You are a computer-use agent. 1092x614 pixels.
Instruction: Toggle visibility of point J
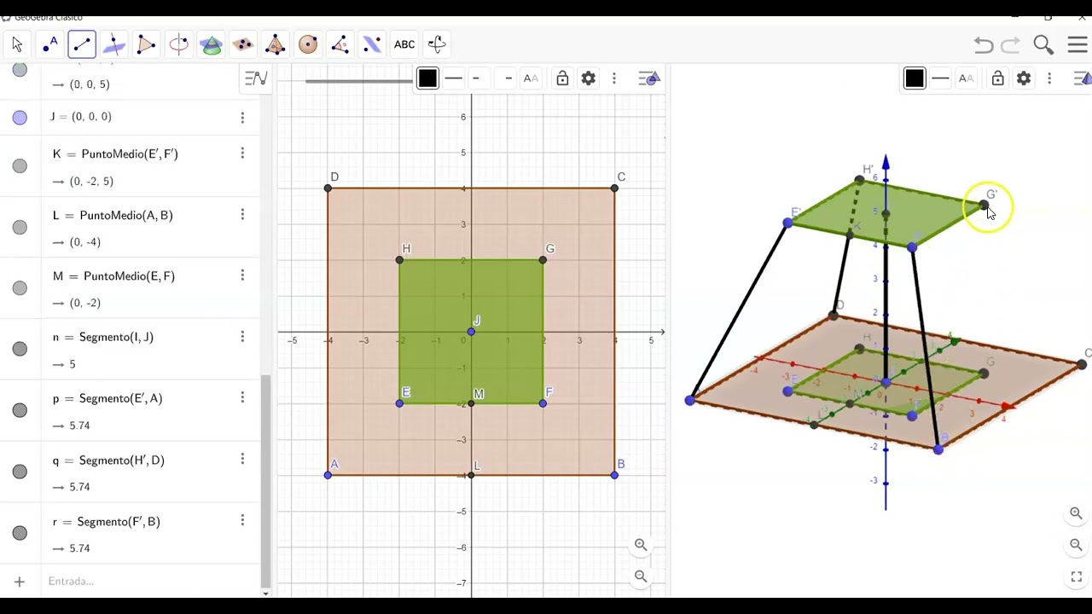pos(20,118)
